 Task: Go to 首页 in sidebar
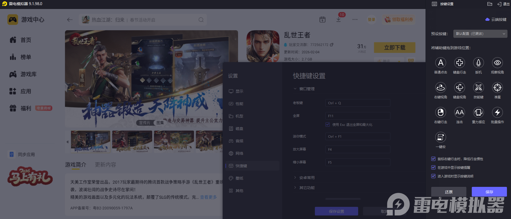(20, 40)
